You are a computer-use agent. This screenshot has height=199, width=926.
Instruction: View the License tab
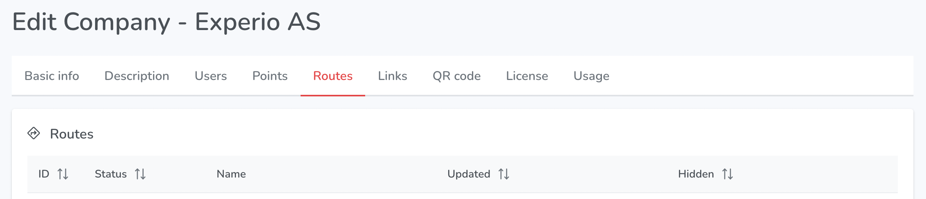coord(527,76)
